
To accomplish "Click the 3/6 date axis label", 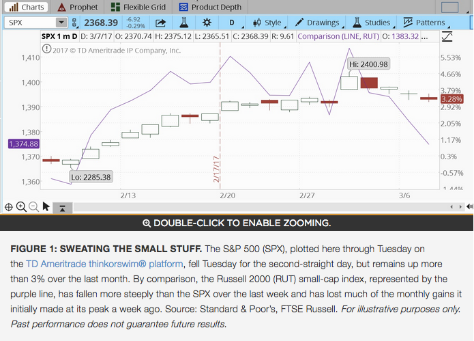I will pos(404,195).
